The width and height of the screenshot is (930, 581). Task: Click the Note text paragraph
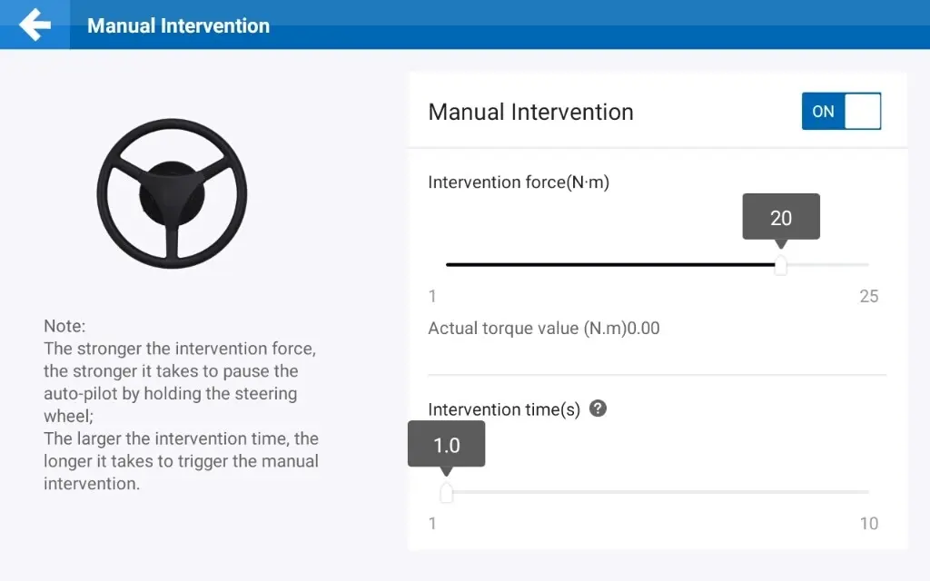(182, 404)
